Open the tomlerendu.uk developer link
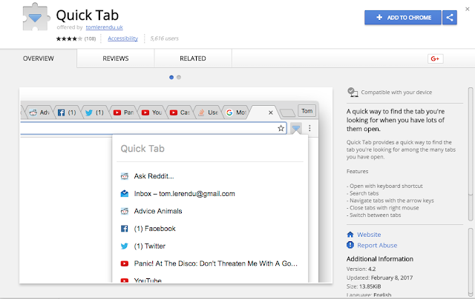 104,27
